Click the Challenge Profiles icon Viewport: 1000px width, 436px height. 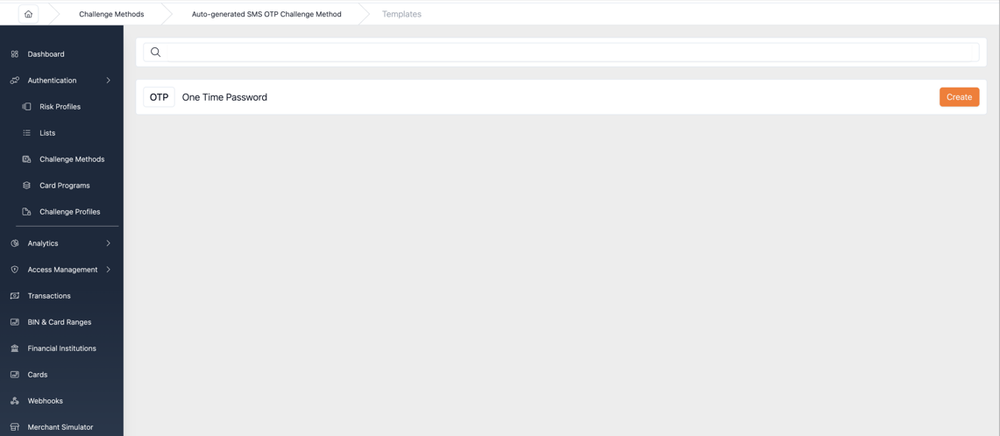(27, 212)
